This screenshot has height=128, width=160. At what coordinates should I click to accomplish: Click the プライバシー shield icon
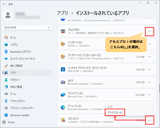6,108
